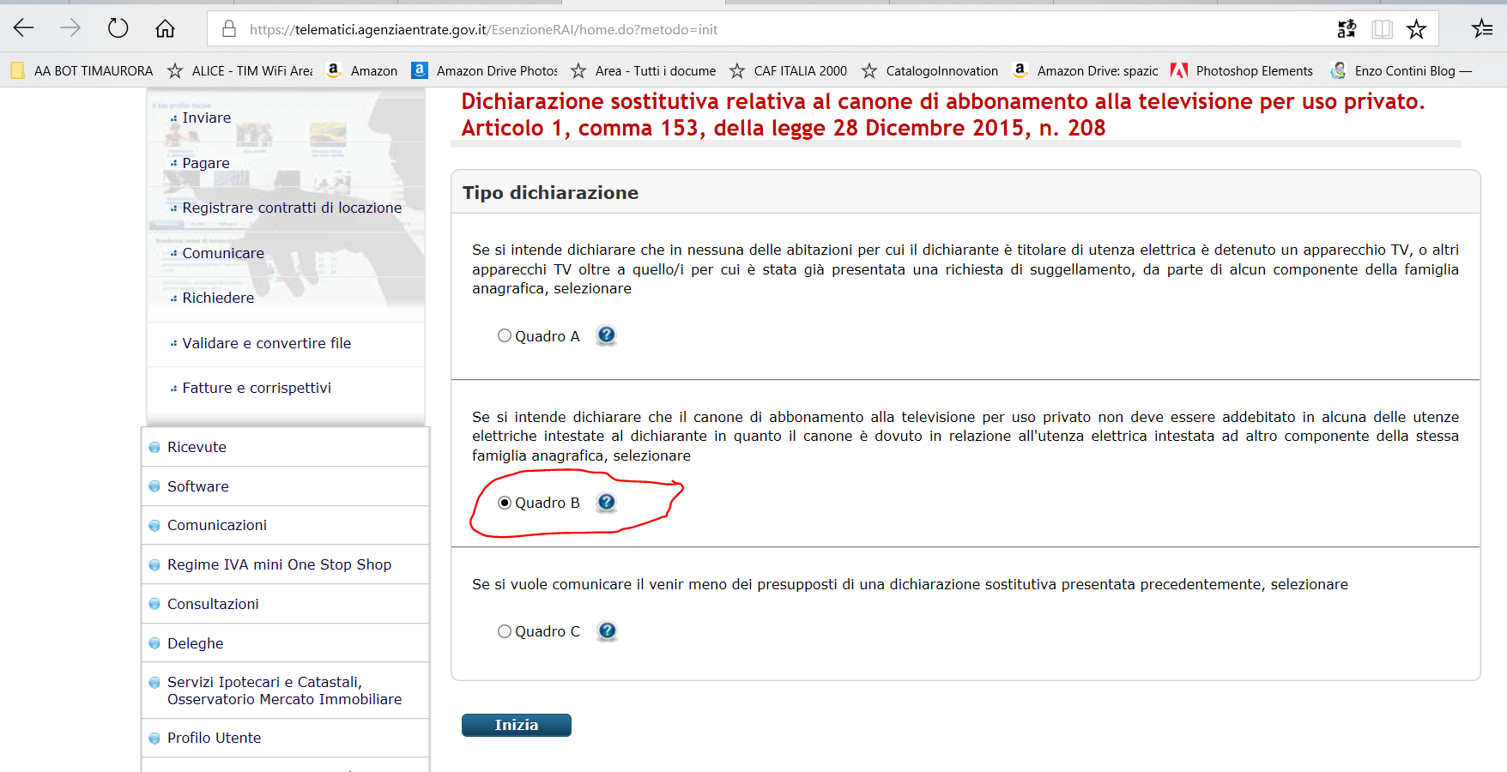Select the Quadro A radio button
1507x772 pixels.
(505, 336)
